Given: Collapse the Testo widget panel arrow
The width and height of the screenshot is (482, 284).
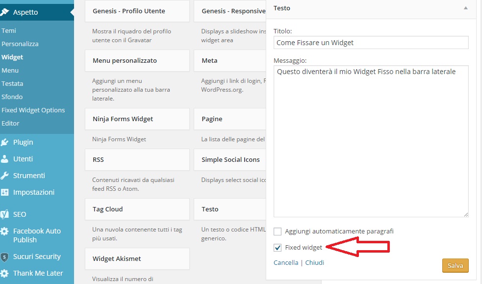Looking at the screenshot, I should pos(466,8).
